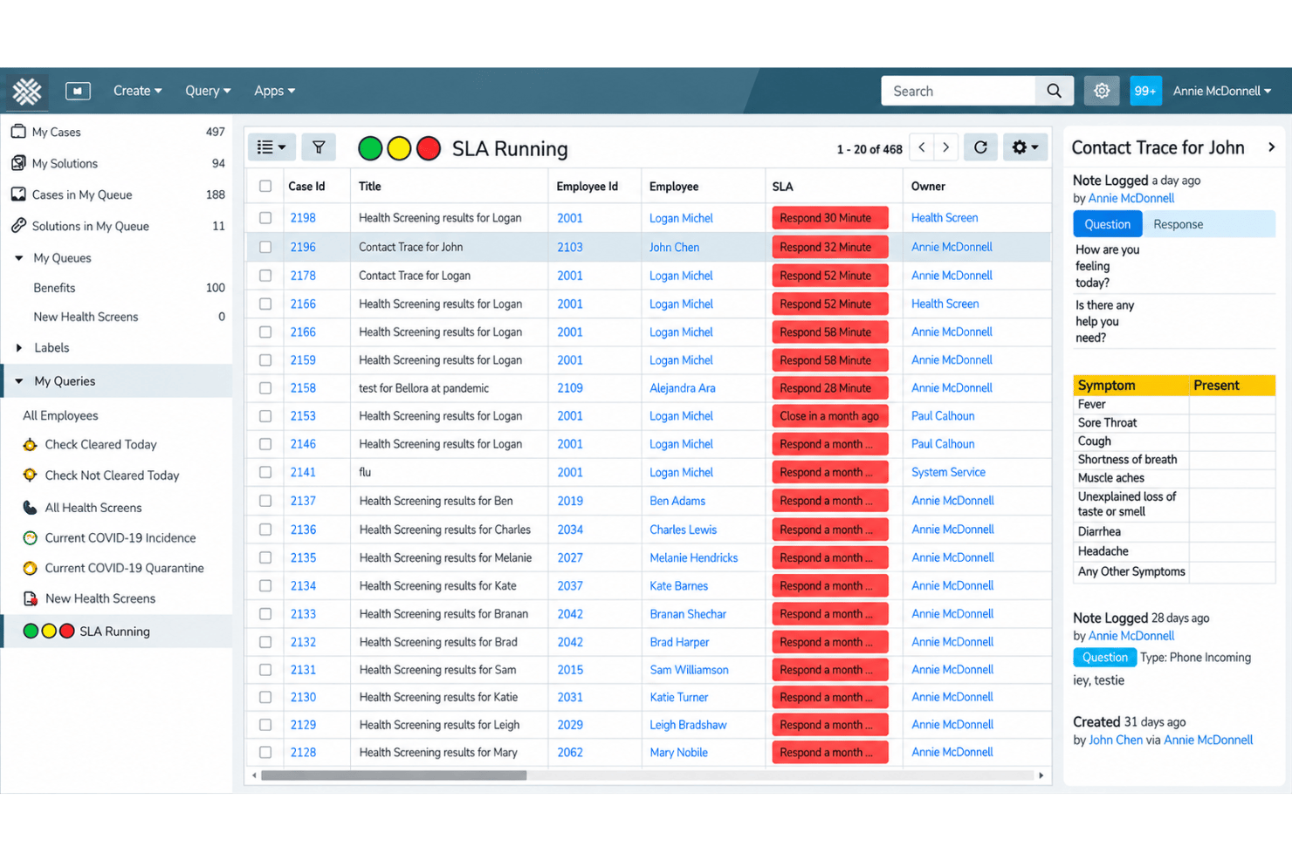Check the box for case 2128
Screen dimensions: 1292x861
[265, 752]
